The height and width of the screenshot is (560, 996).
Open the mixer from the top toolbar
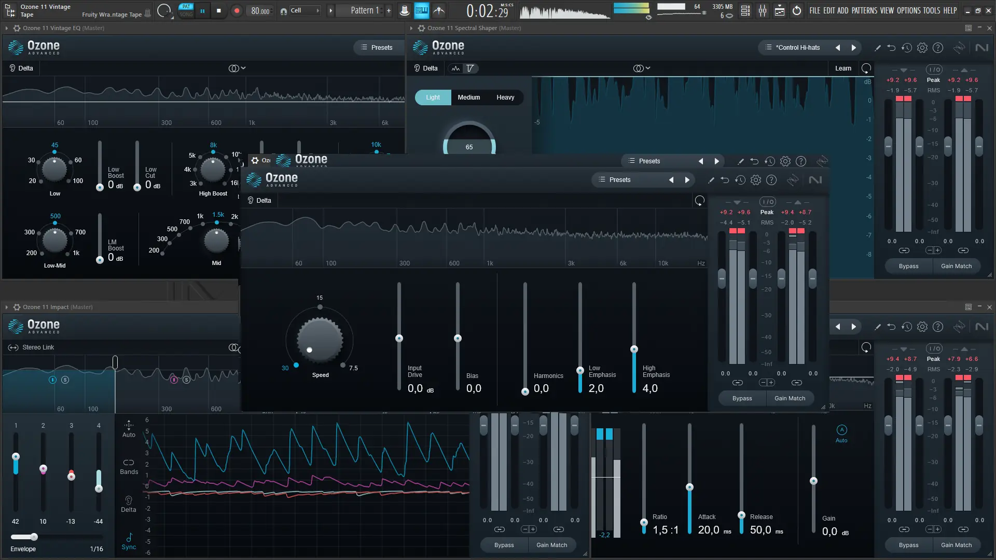[763, 10]
